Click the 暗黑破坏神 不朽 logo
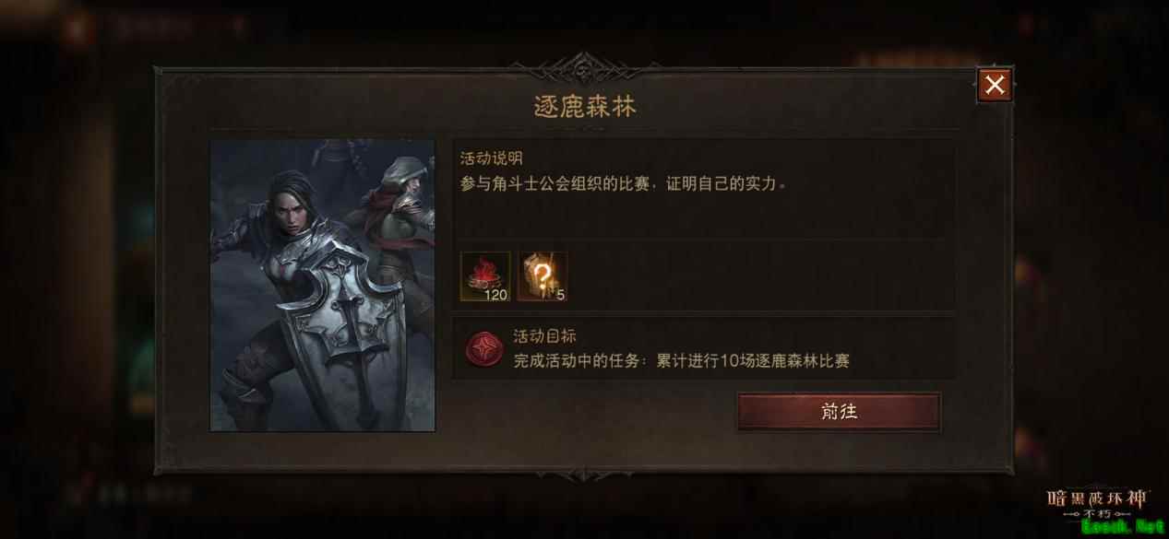This screenshot has width=1169, height=539. coord(1097,502)
